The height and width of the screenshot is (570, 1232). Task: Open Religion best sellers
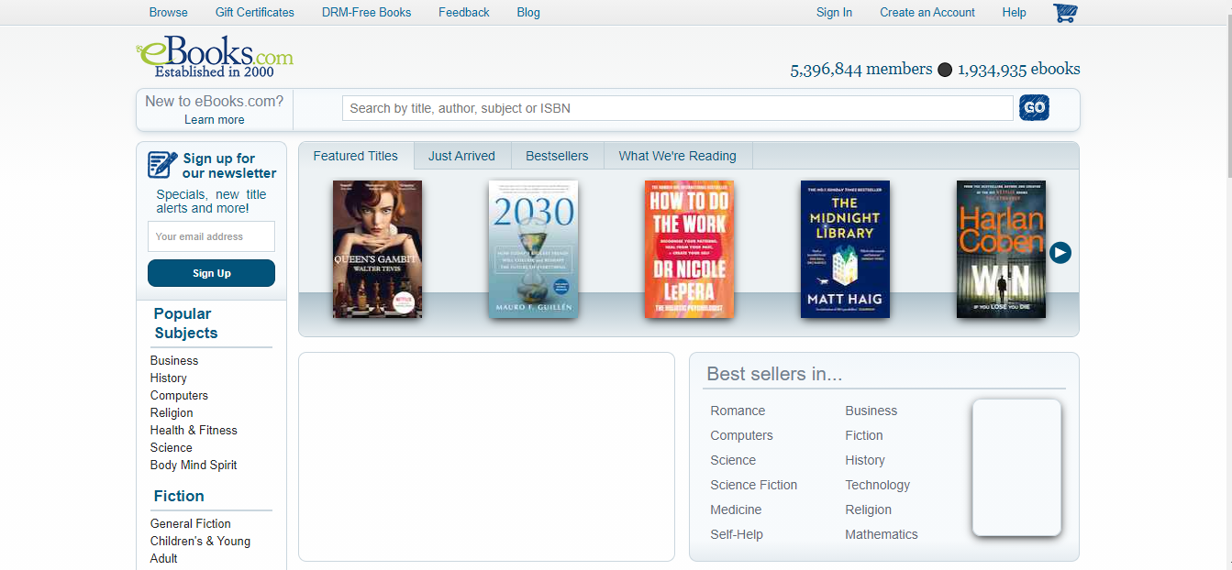point(869,510)
